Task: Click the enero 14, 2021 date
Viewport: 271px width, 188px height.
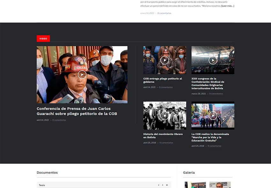Action: coord(147,13)
